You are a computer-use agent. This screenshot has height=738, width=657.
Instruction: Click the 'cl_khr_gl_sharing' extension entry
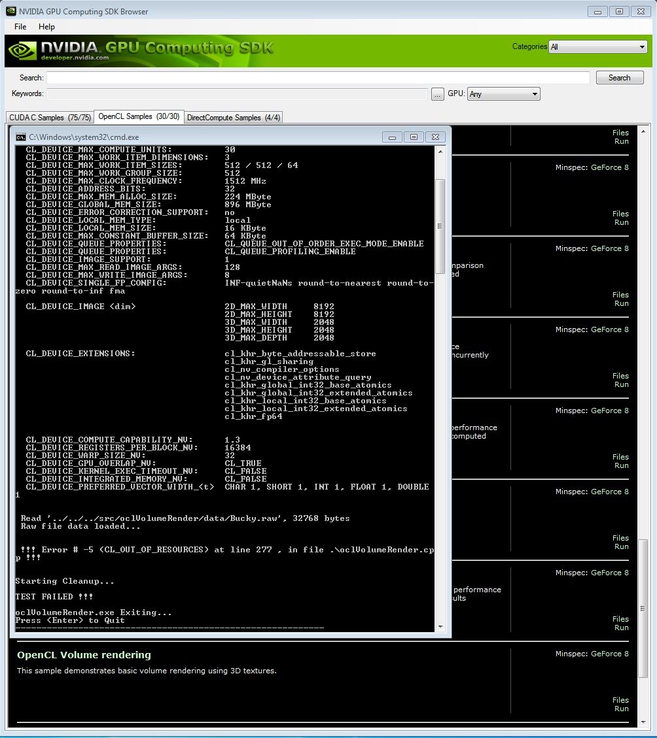(269, 361)
